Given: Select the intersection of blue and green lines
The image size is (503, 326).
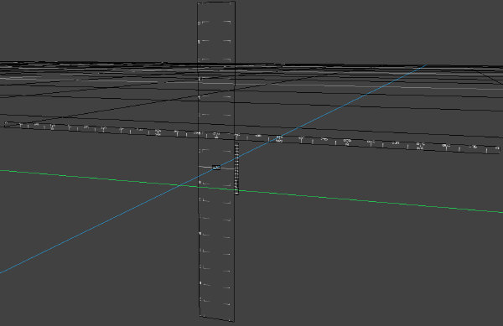Looking at the screenshot, I should [180, 185].
